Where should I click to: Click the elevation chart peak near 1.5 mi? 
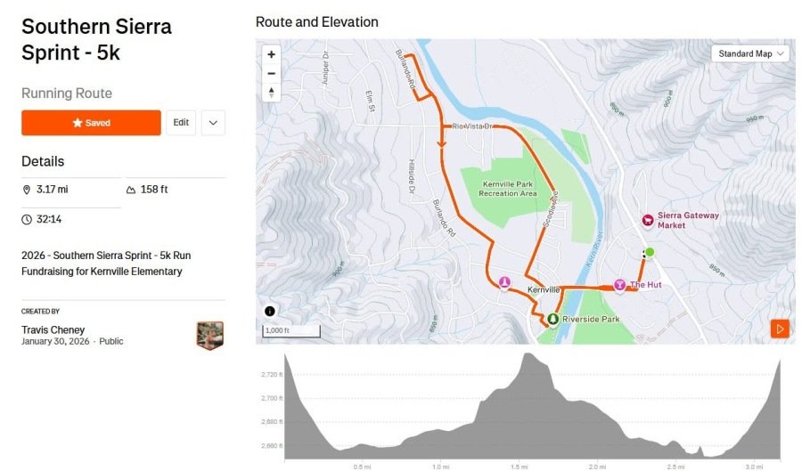click(528, 355)
